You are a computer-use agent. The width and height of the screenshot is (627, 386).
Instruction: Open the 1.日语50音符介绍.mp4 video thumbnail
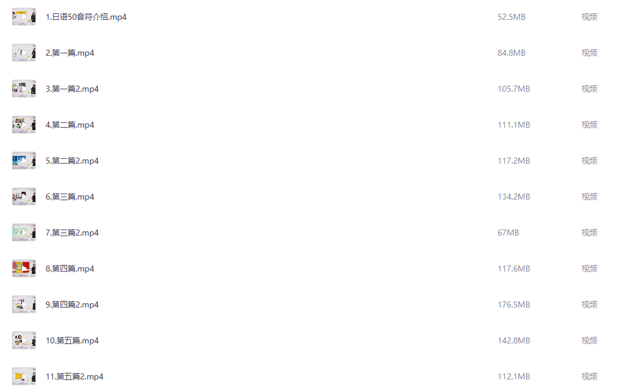24,17
